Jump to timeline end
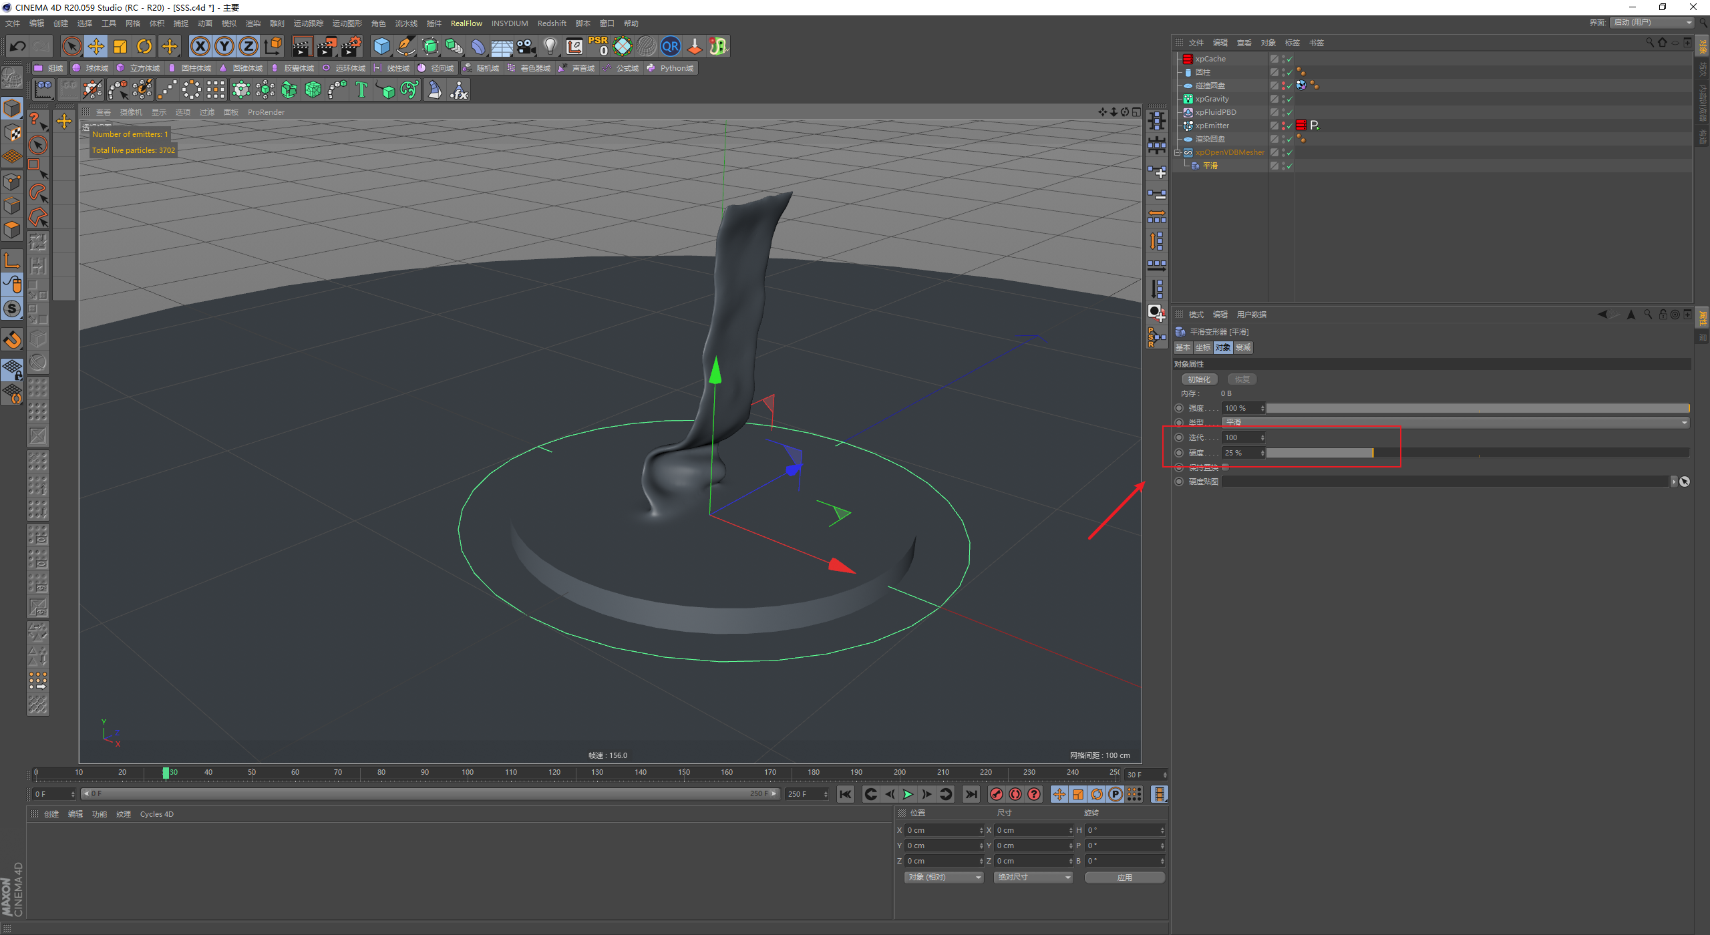Image resolution: width=1710 pixels, height=935 pixels. point(971,794)
